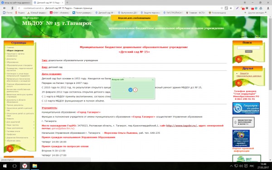272x170 pixels.
Task: Close the "Вход на сайт" popup
Action: coord(153,80)
